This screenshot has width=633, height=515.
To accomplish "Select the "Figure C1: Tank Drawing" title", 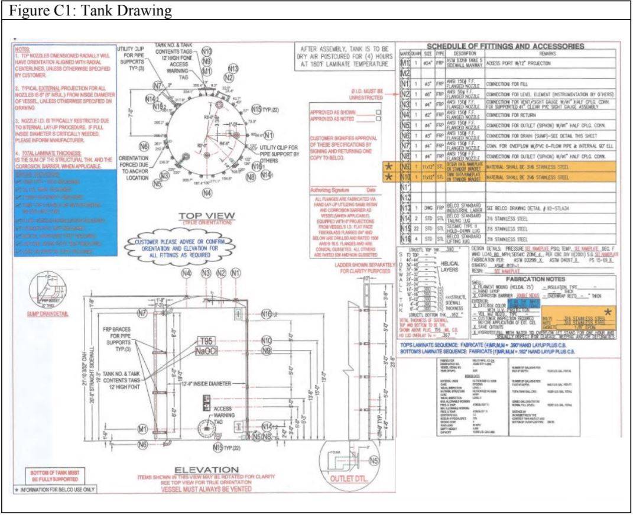I will point(90,11).
